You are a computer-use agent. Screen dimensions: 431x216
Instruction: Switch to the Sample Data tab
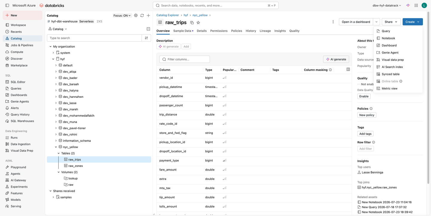183,31
